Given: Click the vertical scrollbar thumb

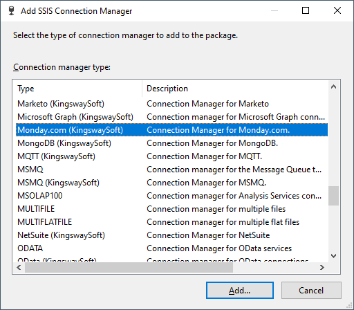Looking at the screenshot, I should coord(333,196).
